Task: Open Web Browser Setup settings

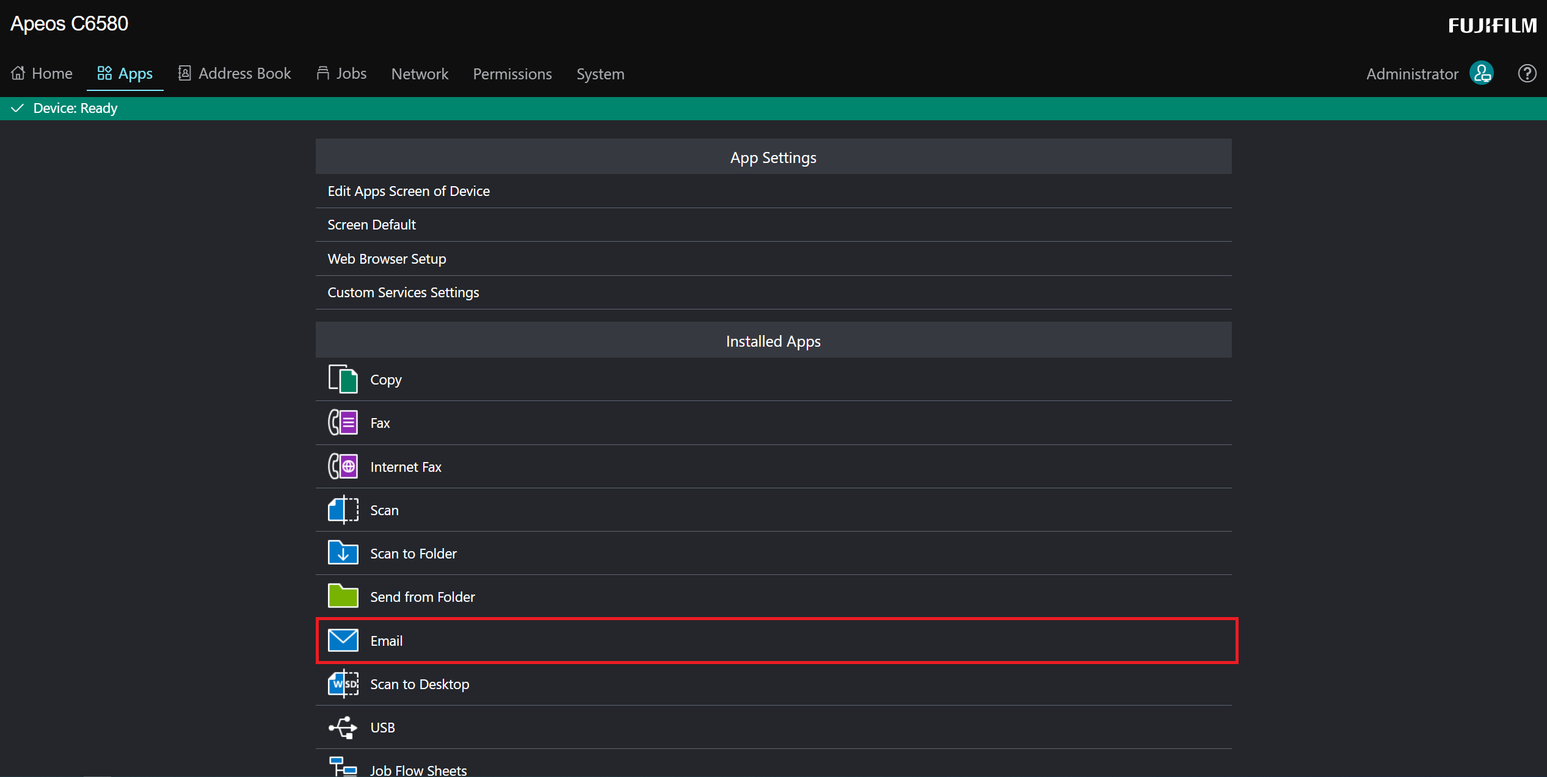Action: point(387,259)
